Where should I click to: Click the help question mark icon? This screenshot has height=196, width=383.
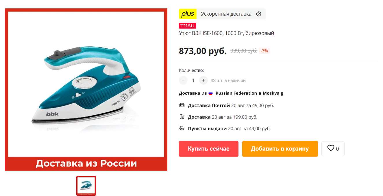pyautogui.click(x=259, y=14)
